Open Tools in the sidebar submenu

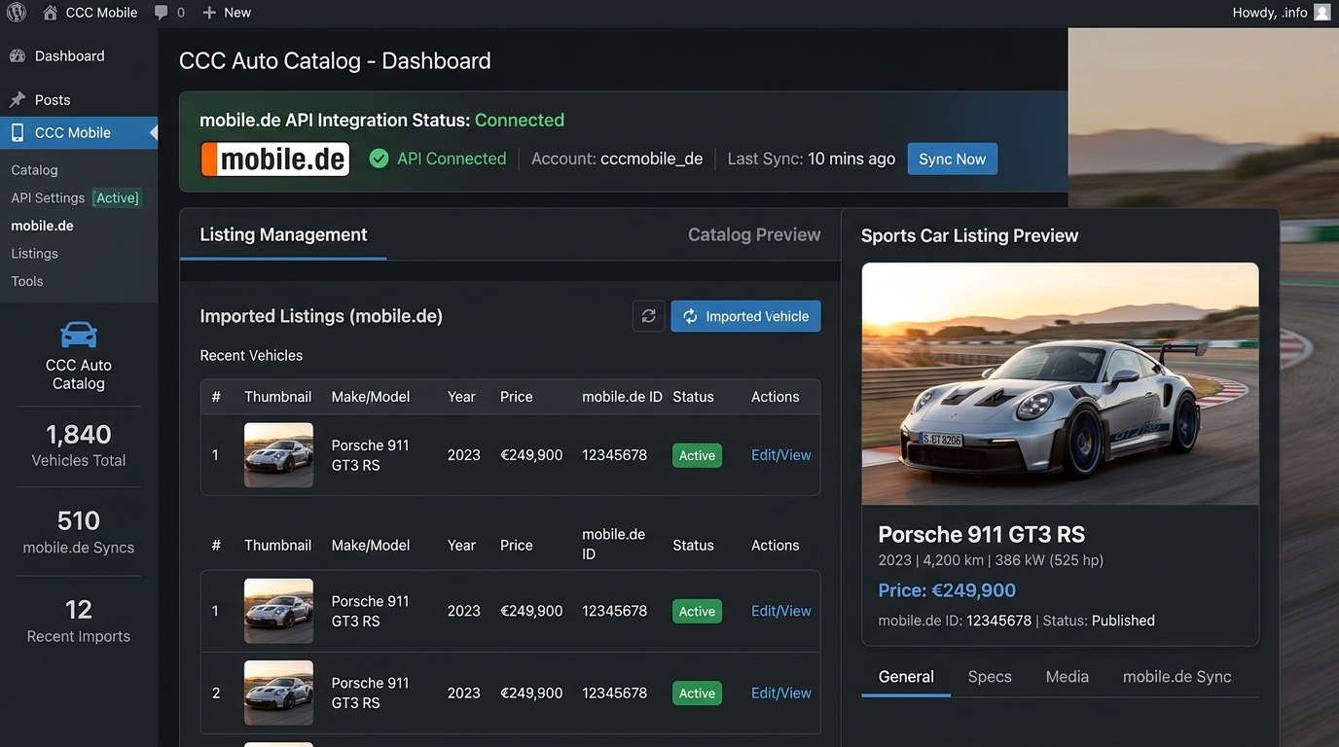click(x=27, y=281)
